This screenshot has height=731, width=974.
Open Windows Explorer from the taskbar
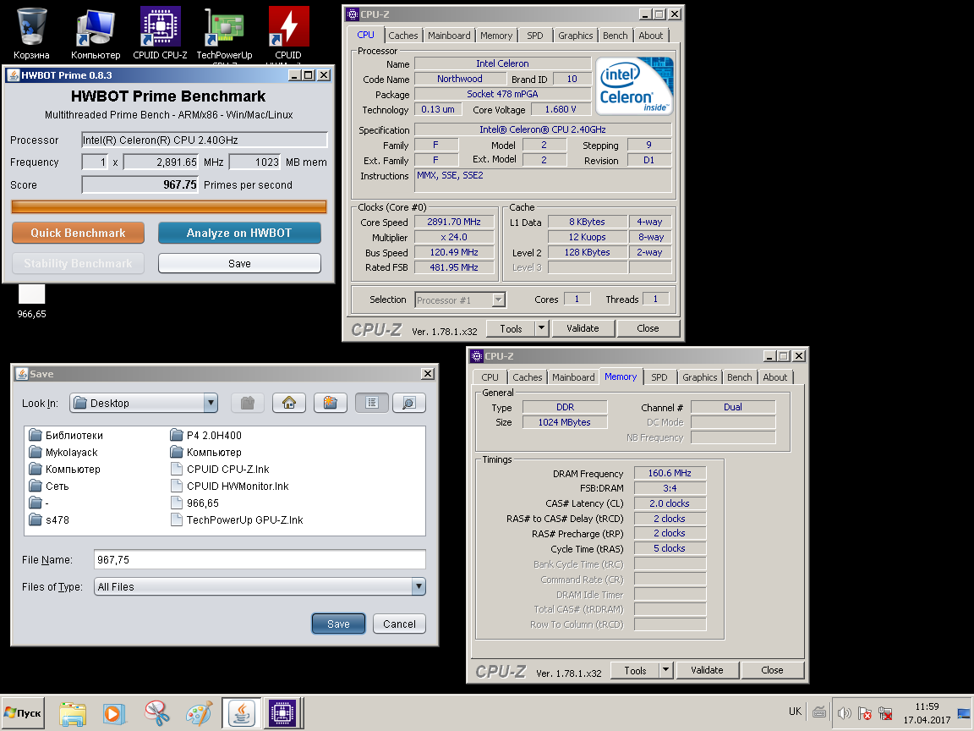click(x=73, y=713)
